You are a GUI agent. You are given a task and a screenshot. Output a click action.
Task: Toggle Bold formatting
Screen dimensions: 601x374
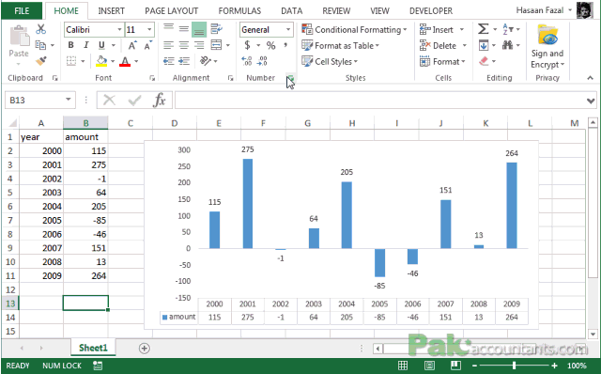click(71, 45)
